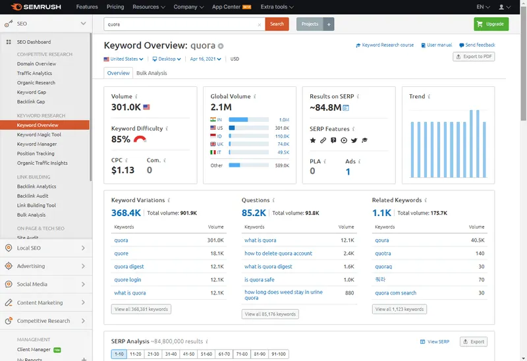Click the Competitive Research chart icon
527x361 pixels.
coord(9,321)
